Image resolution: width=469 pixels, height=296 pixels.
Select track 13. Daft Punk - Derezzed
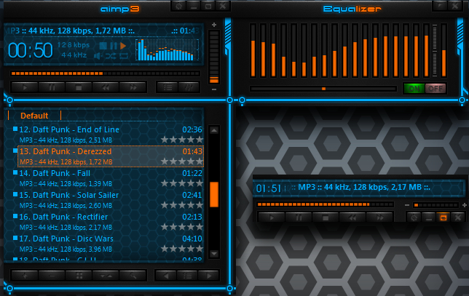click(111, 156)
